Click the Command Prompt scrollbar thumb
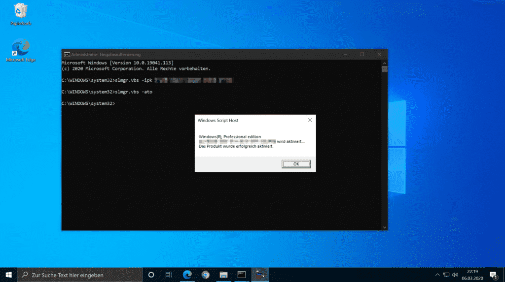 (384, 69)
